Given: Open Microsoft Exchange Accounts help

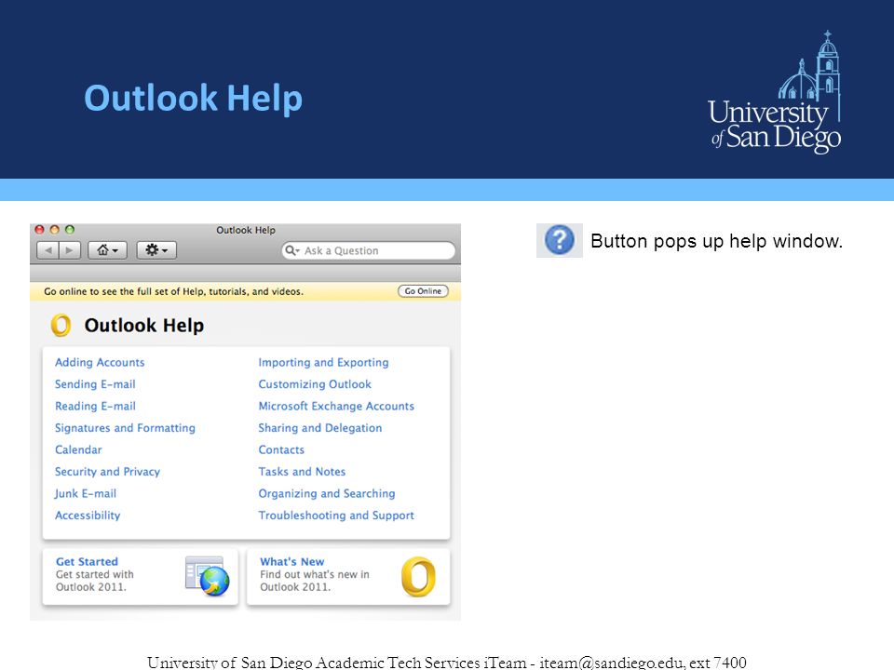Looking at the screenshot, I should point(336,407).
